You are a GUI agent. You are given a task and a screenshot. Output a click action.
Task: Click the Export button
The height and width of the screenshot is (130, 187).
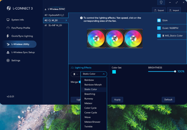[159, 10]
